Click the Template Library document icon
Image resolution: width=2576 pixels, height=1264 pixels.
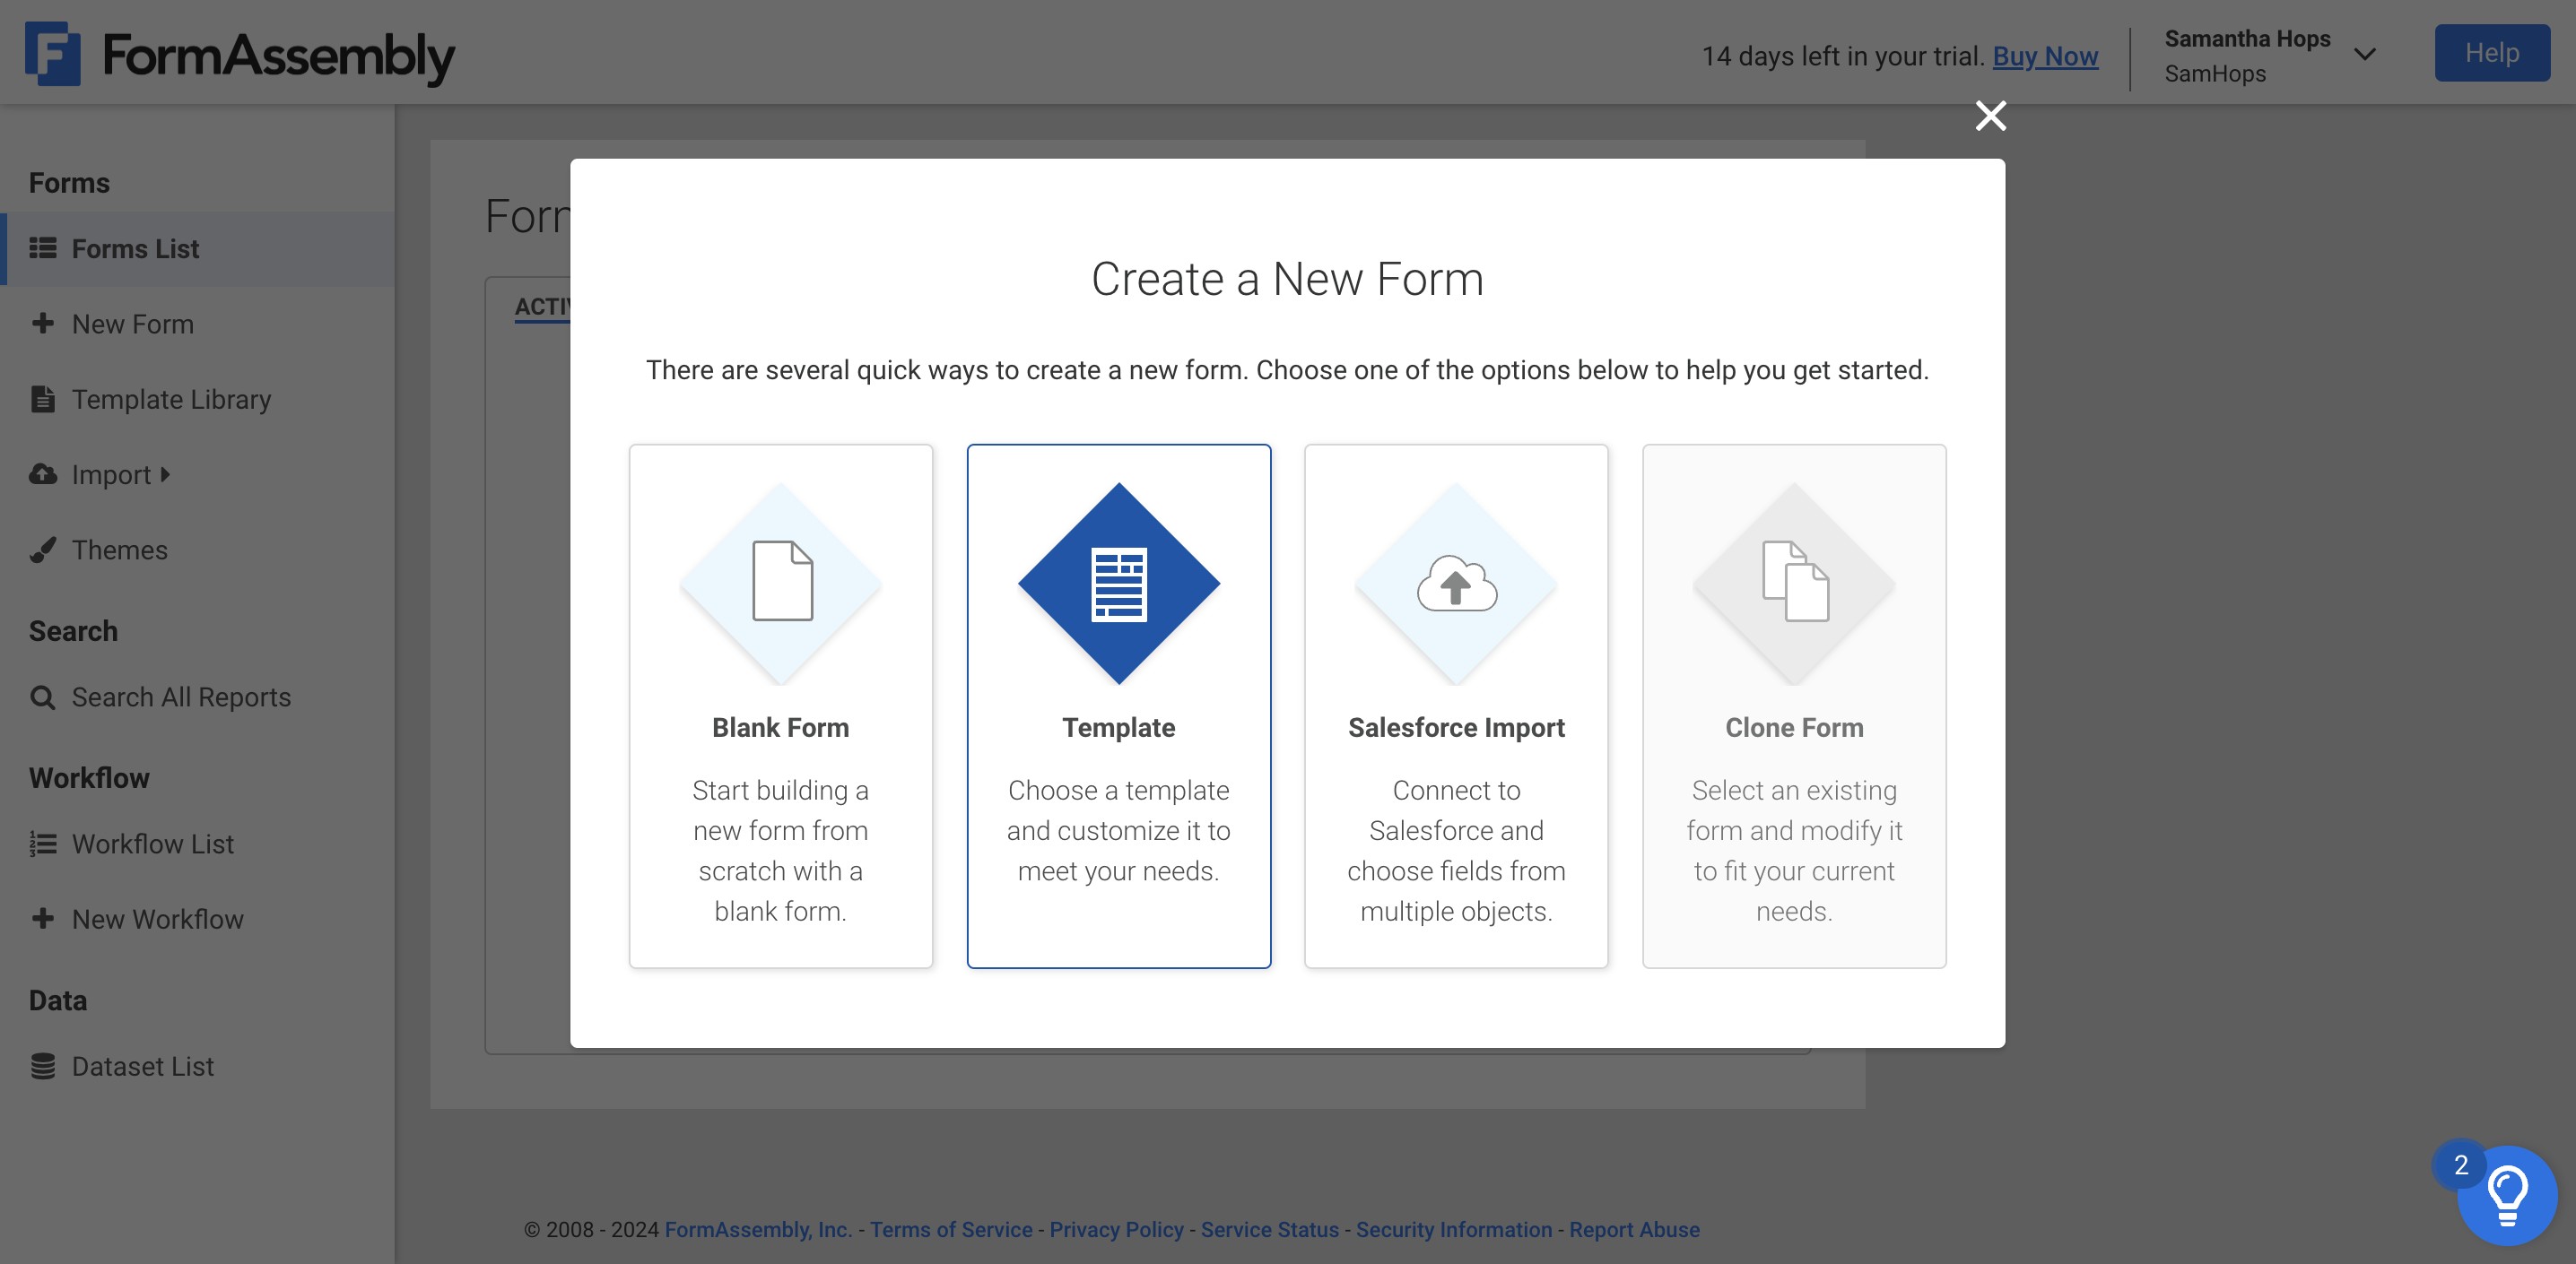tap(42, 399)
